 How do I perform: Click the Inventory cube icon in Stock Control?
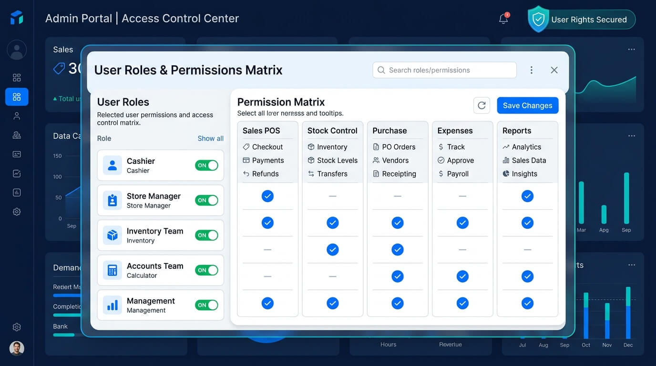(x=311, y=147)
